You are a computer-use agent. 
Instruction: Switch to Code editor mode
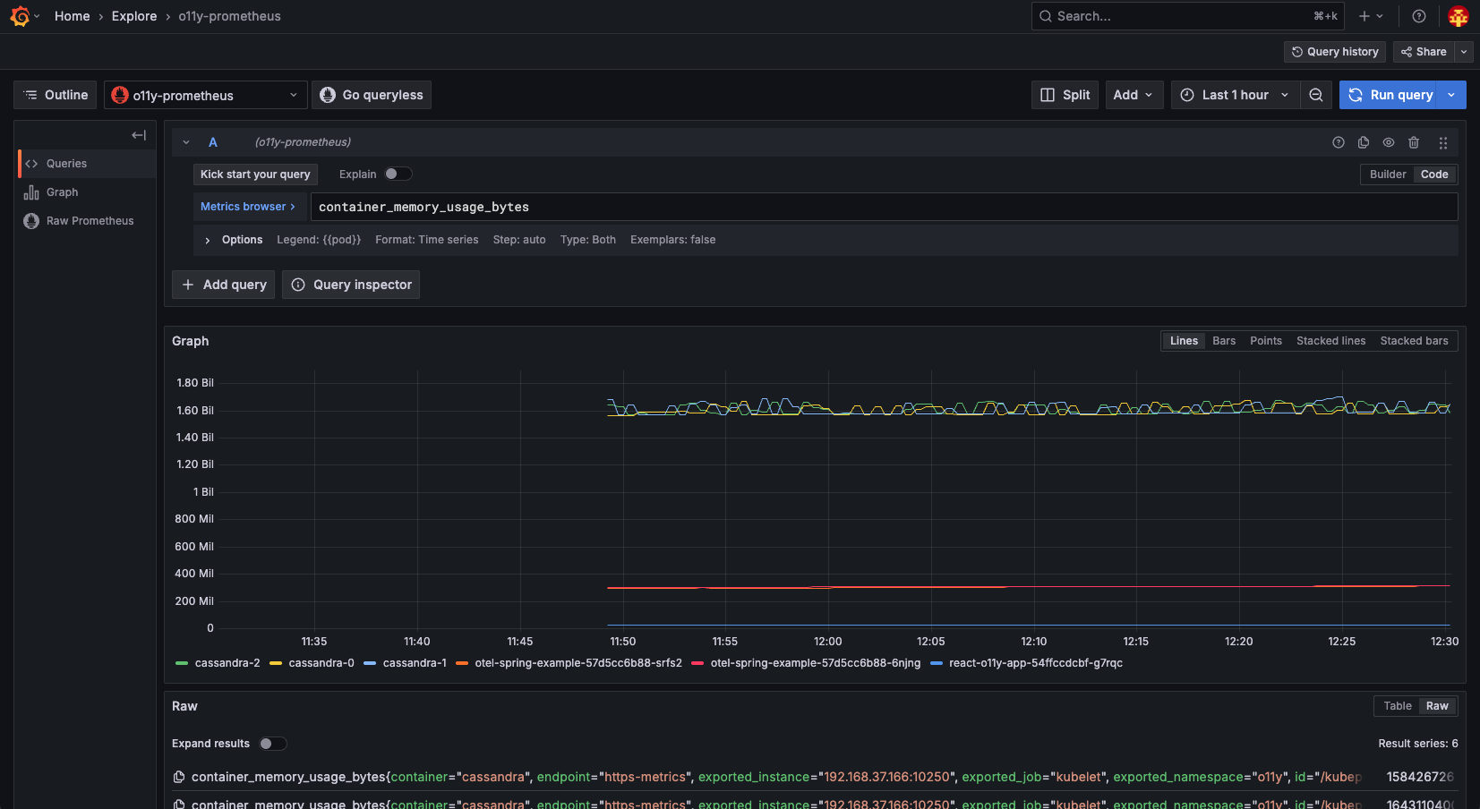(1434, 175)
